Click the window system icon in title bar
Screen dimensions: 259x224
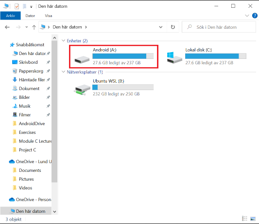point(6,6)
